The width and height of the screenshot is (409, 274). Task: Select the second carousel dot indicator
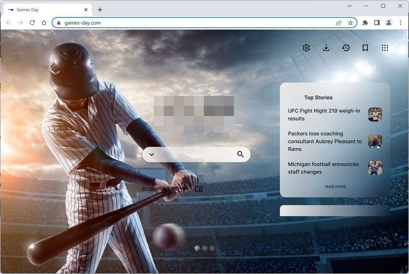[x=204, y=248]
